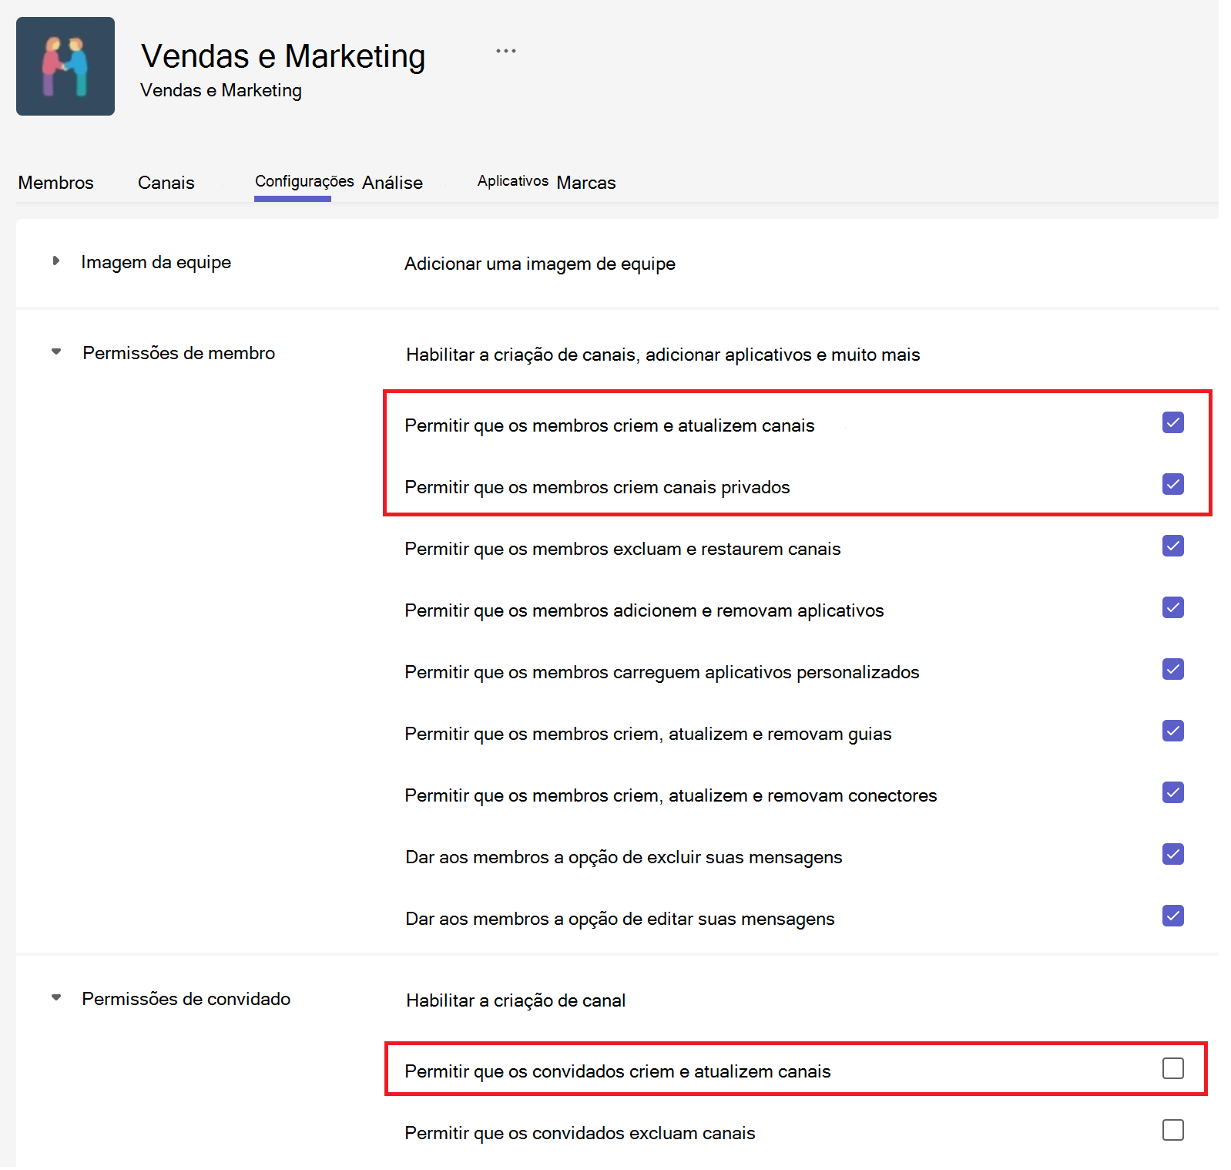Viewport: 1231px width, 1170px height.
Task: Uncheck members delete and restore channels
Action: [1173, 546]
